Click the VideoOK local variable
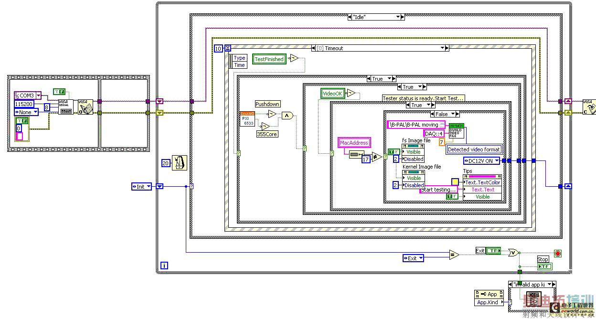Screen dimensions: 596x319 pos(332,94)
